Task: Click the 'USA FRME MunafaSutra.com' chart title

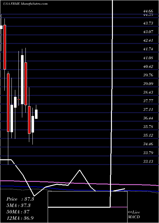Action: coord(25,4)
